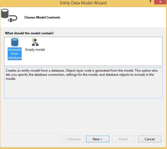Click the Generate from database label
The image size is (167, 149).
coord(14,54)
